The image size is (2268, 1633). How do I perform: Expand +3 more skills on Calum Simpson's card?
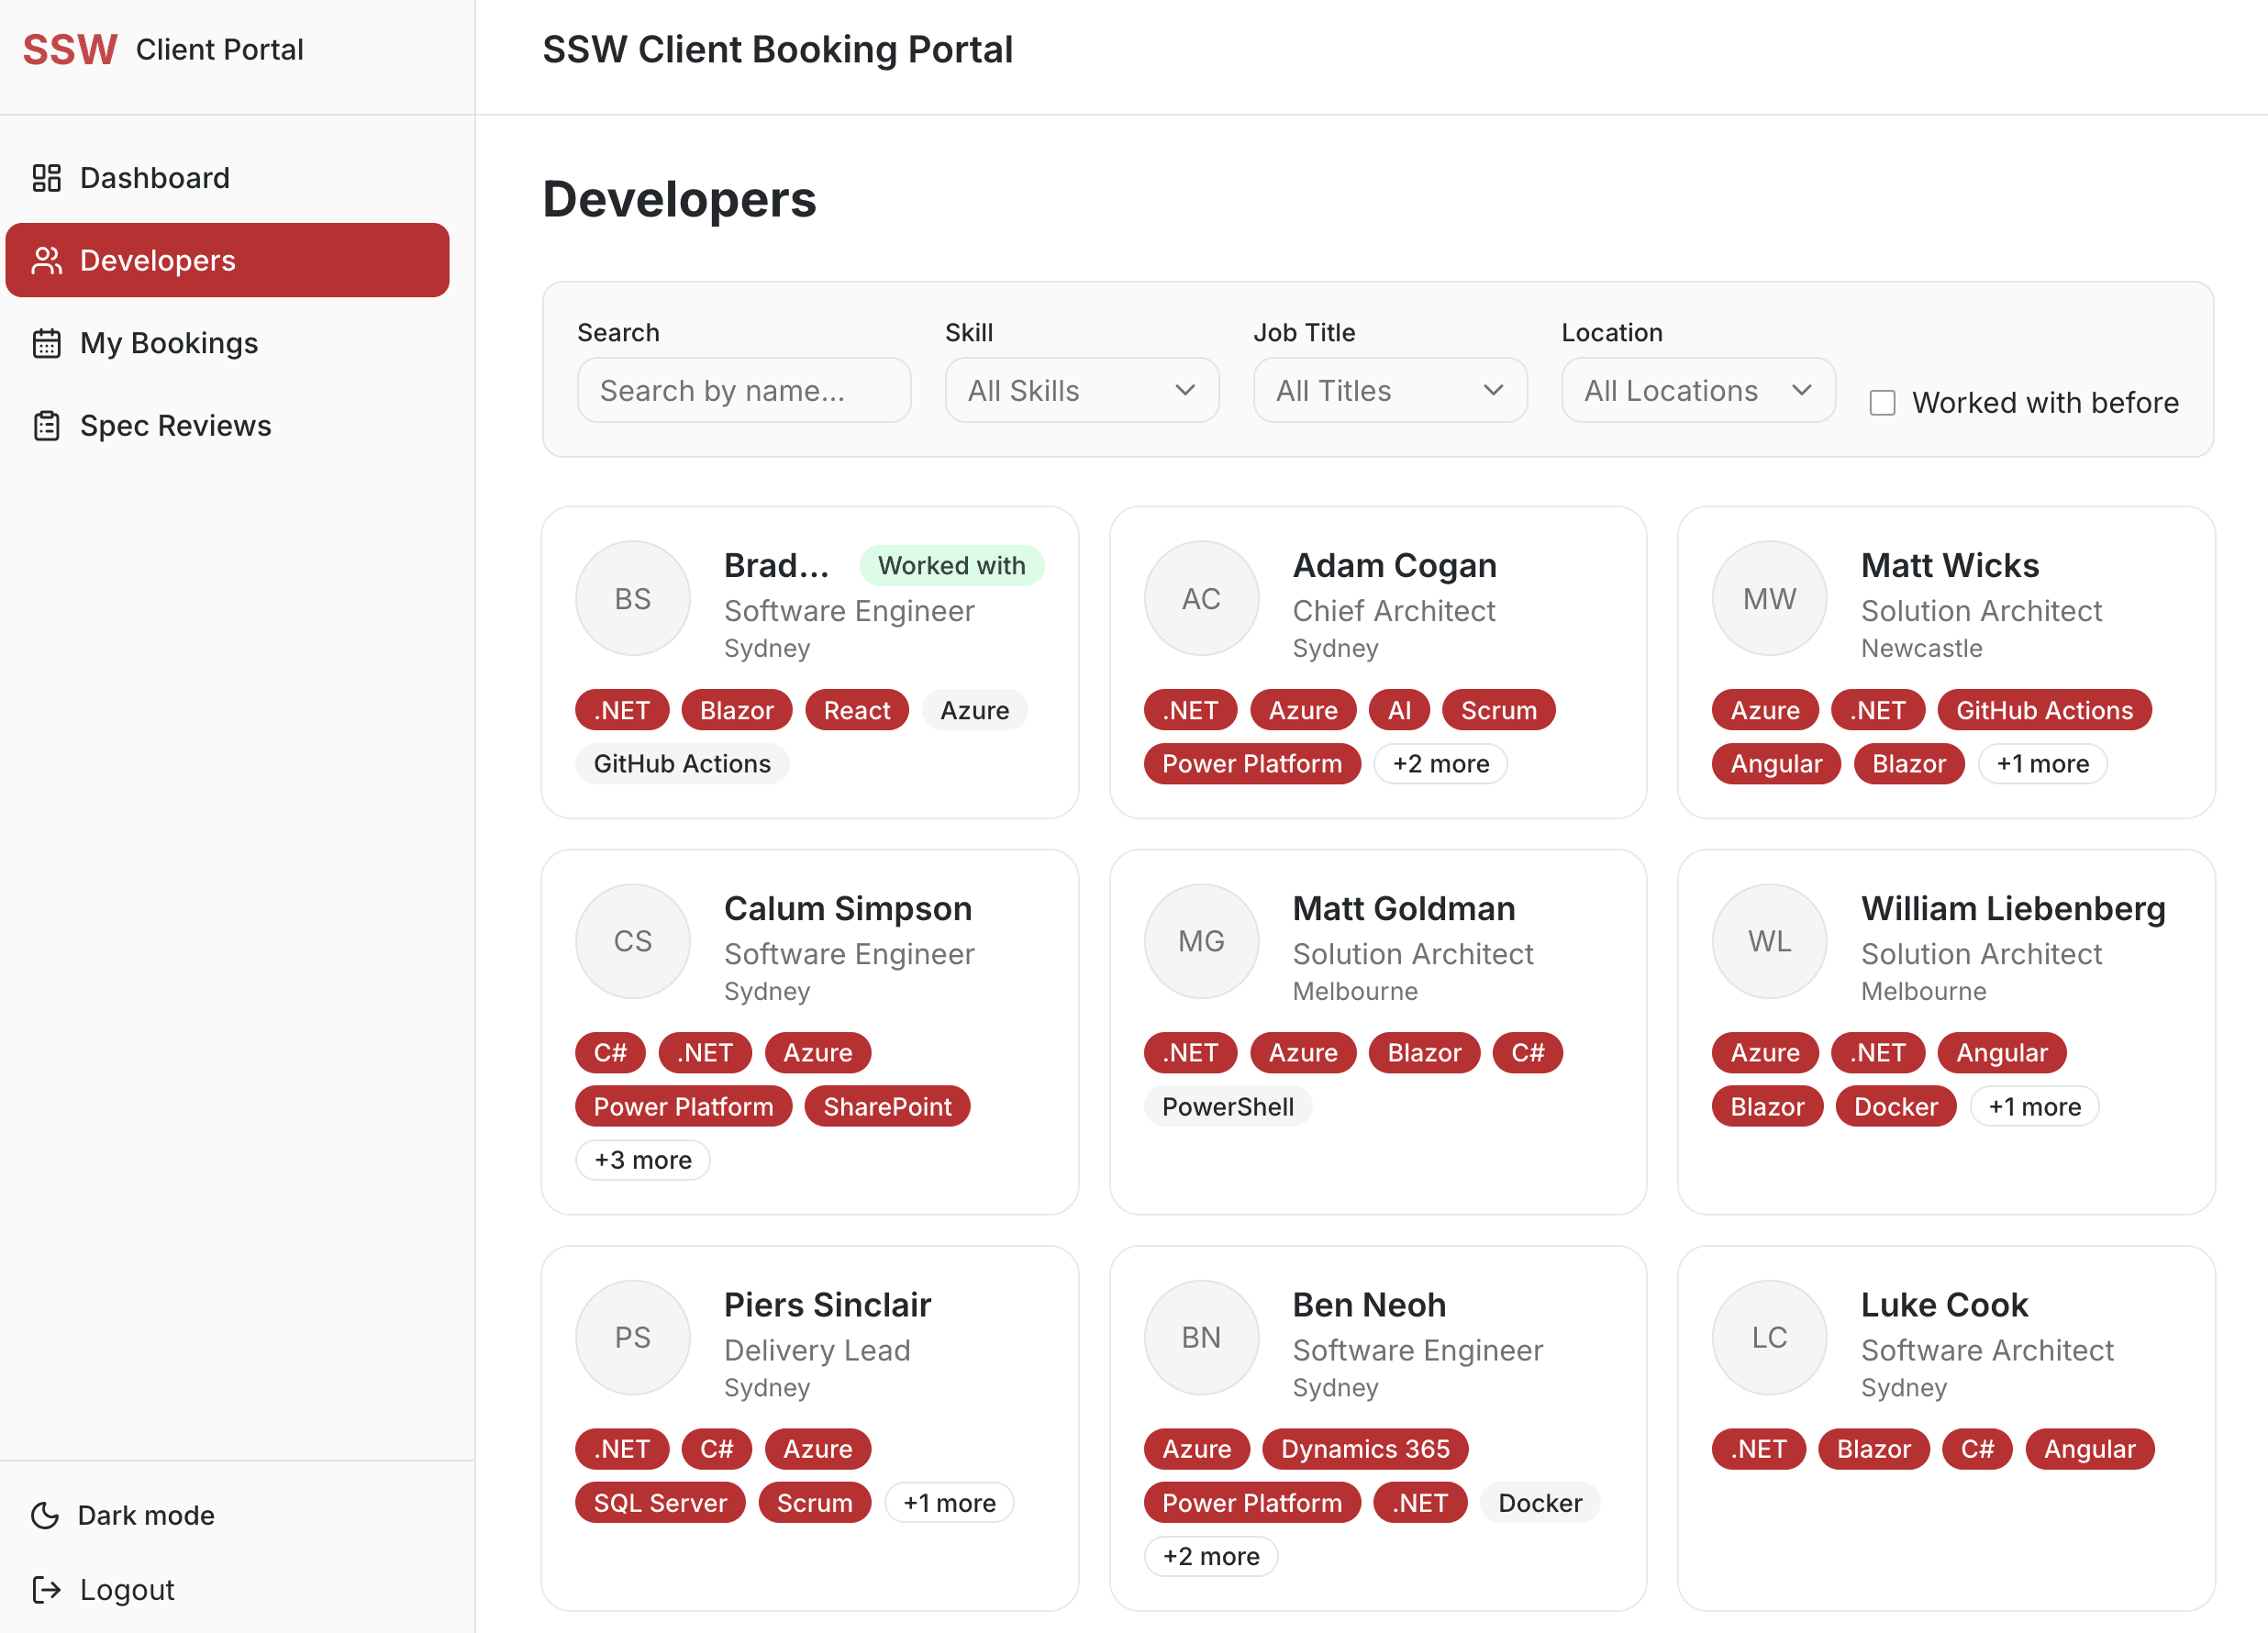click(642, 1159)
